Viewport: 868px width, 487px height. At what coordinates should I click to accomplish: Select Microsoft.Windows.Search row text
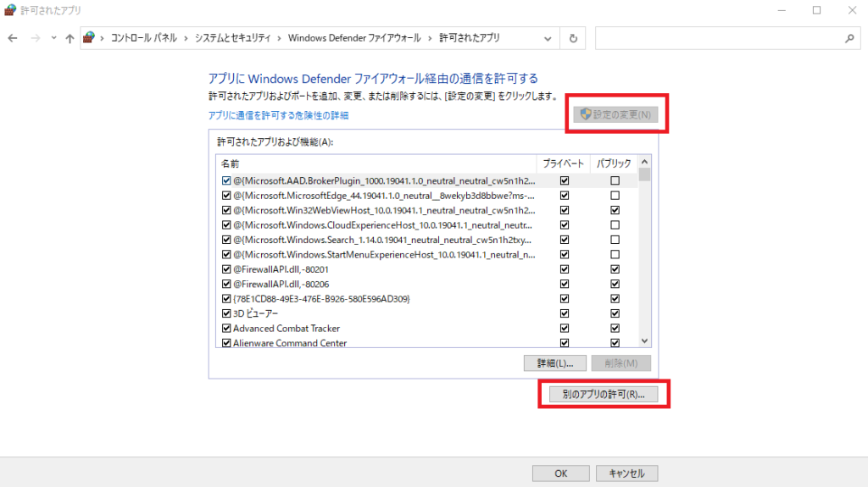pos(382,240)
